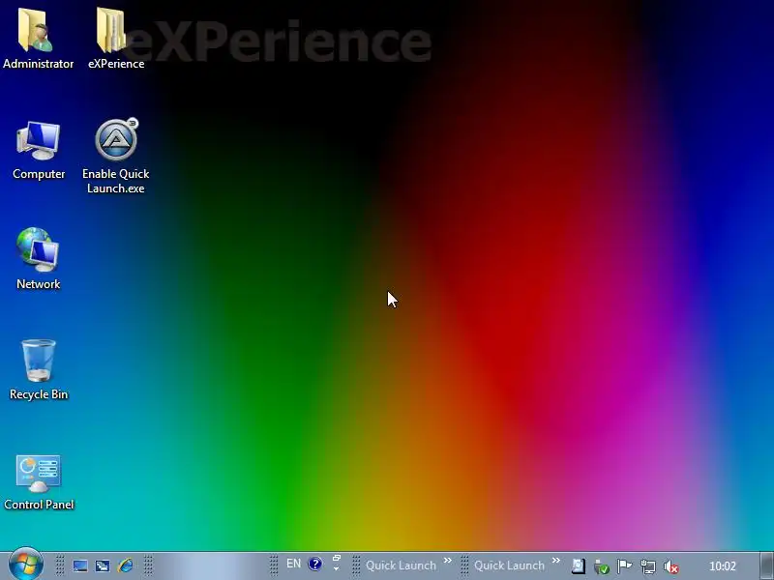
Task: Click the language bar Help icon
Action: 315,564
